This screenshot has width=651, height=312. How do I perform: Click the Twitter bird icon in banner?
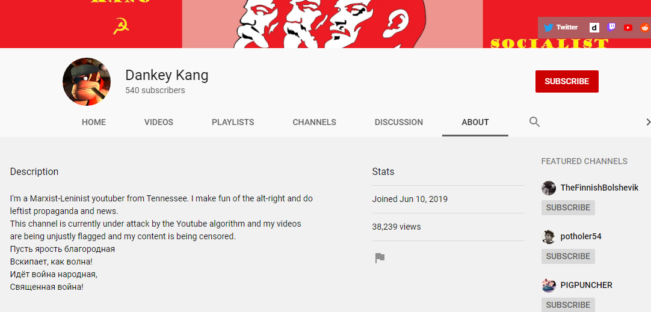point(549,28)
